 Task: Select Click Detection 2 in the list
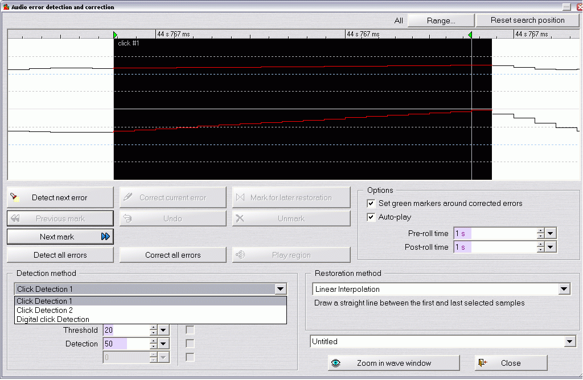pyautogui.click(x=150, y=310)
